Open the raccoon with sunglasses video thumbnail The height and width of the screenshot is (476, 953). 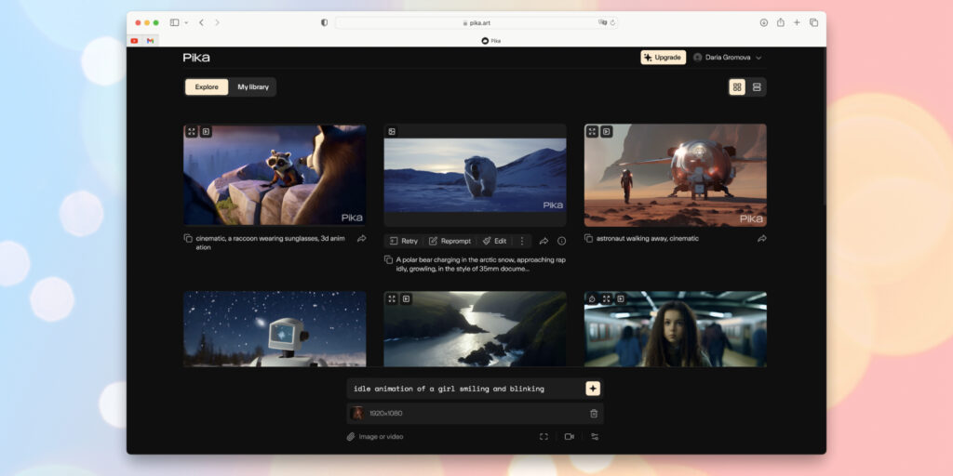click(275, 176)
